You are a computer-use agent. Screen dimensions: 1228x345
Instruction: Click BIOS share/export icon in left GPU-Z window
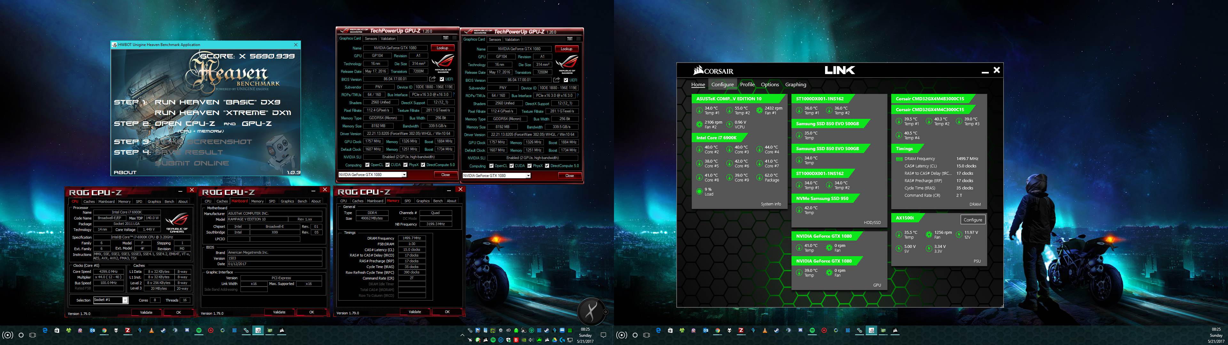pos(433,79)
